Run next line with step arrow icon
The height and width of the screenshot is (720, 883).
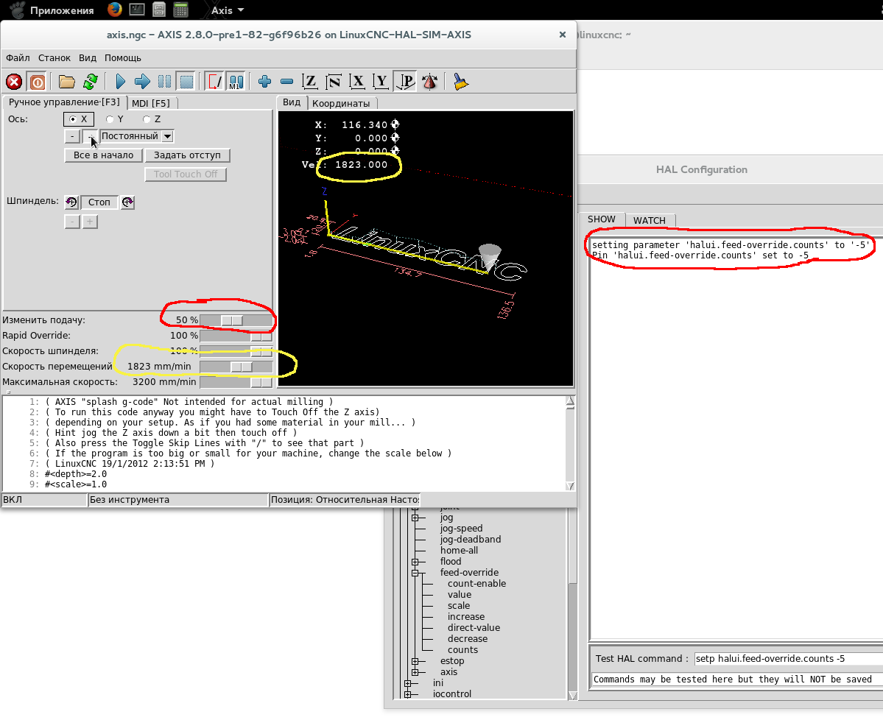coord(142,82)
